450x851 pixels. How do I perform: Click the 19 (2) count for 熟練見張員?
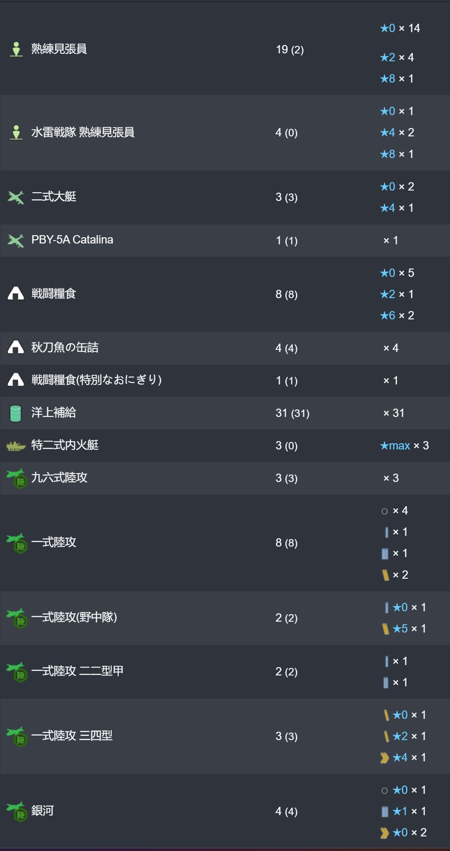290,50
